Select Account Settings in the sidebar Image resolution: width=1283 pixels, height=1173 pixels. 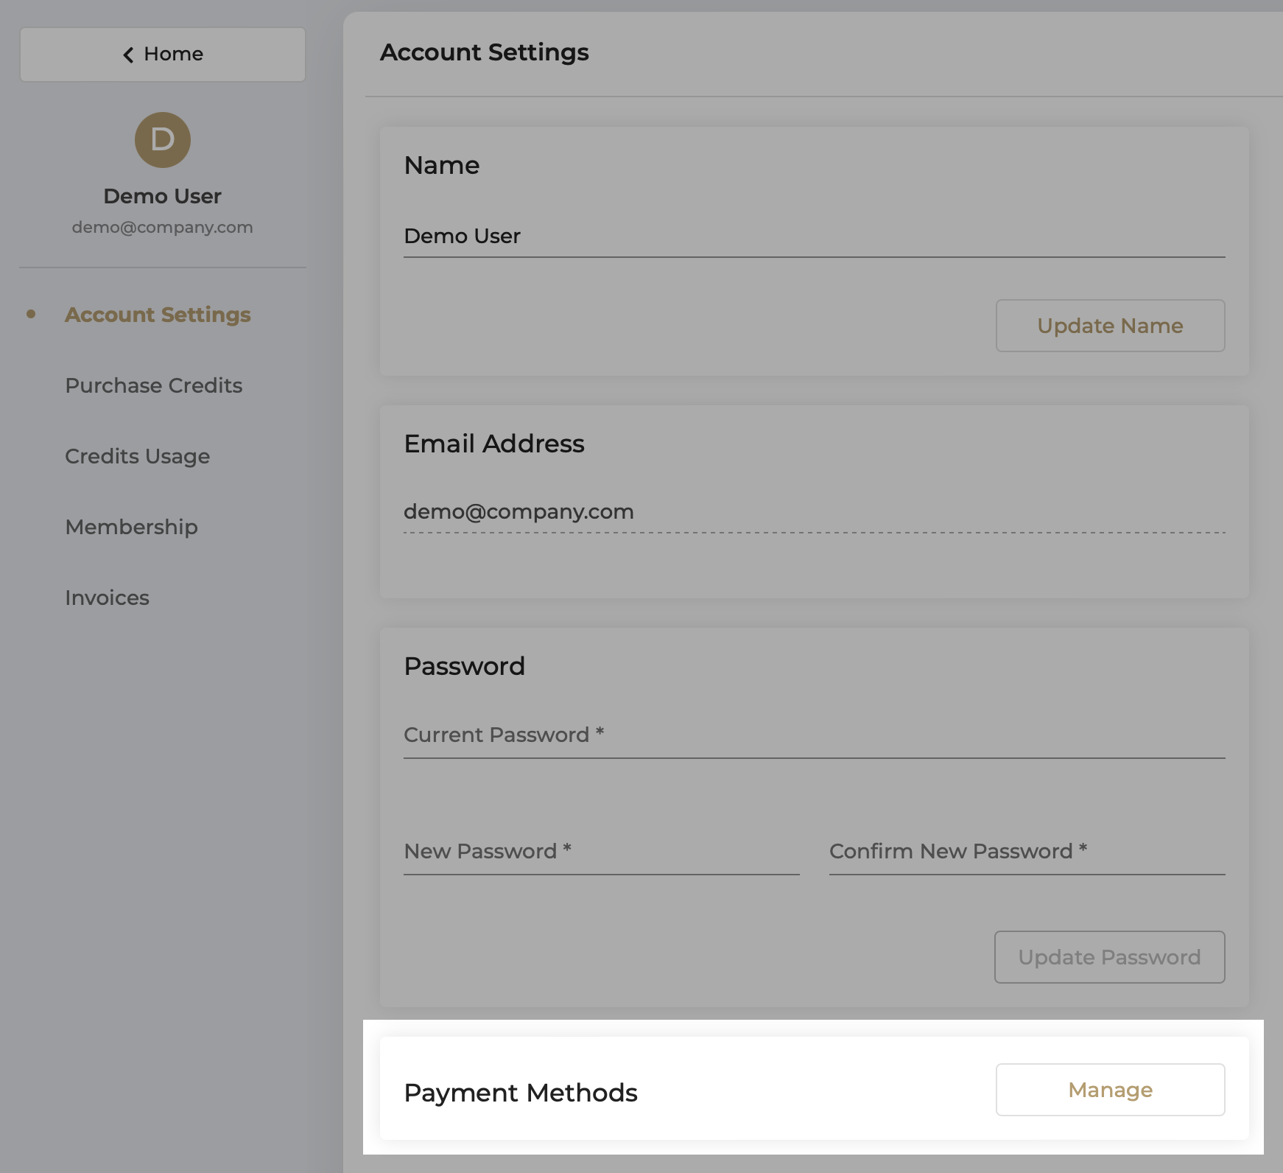click(x=157, y=315)
